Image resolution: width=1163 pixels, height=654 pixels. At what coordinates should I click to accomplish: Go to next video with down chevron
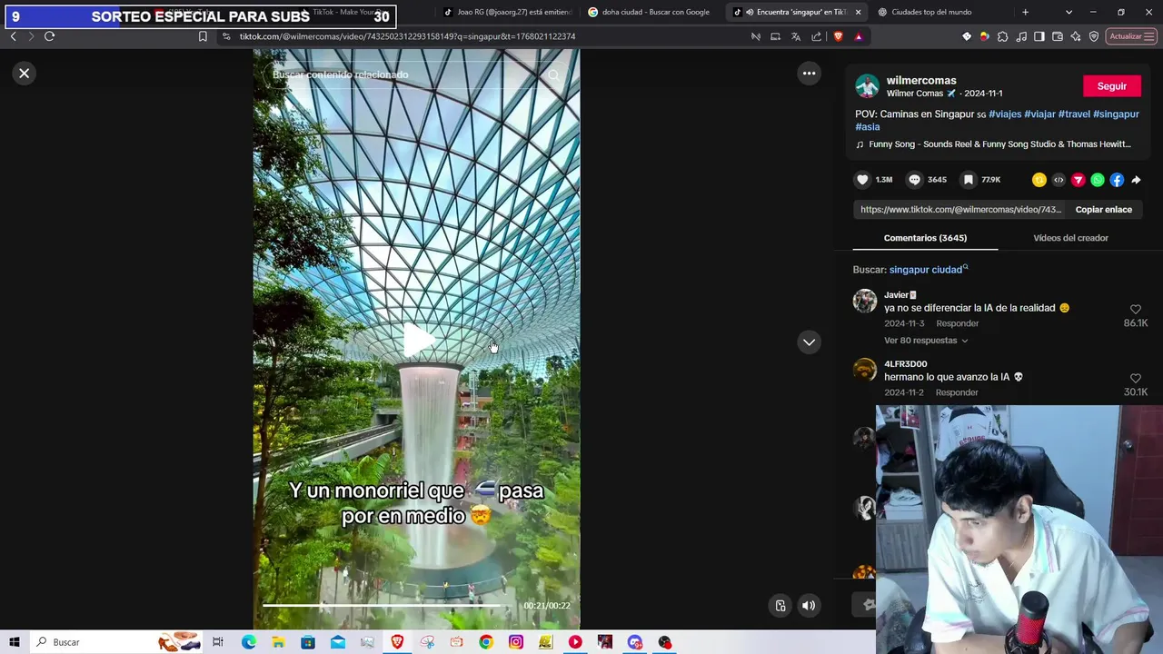click(x=809, y=342)
